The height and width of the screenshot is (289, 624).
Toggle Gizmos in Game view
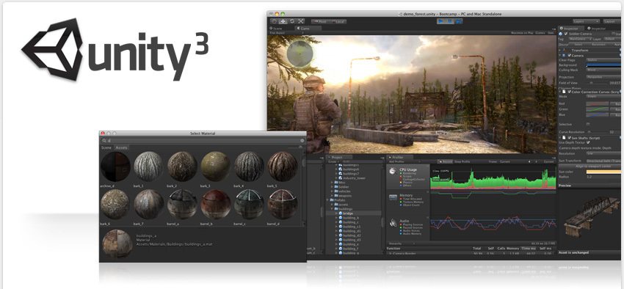[540, 33]
